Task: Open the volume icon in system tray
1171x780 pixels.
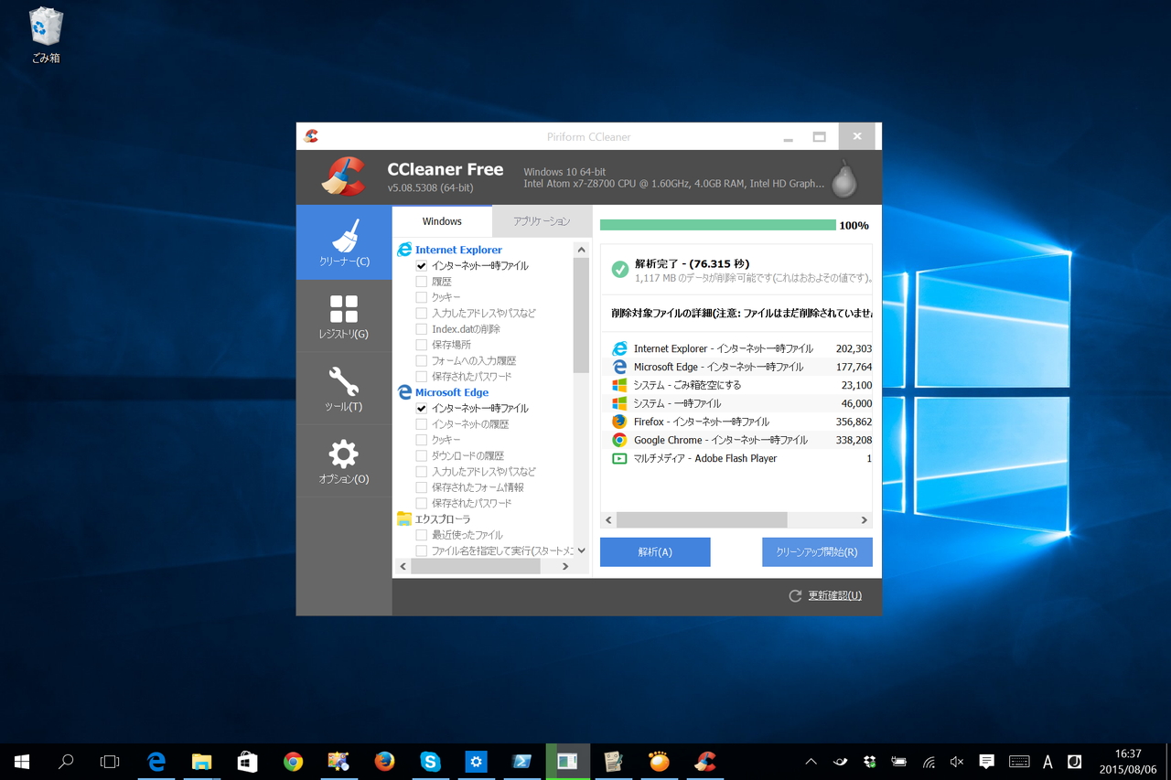Action: (956, 761)
